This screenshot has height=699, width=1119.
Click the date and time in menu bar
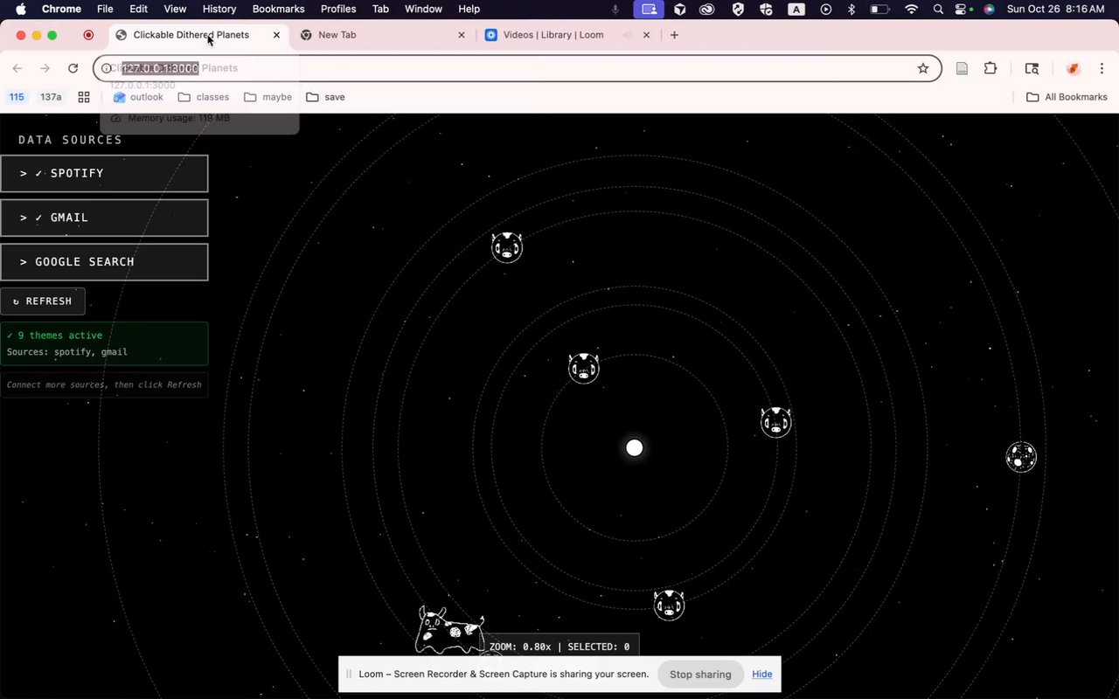1055,9
